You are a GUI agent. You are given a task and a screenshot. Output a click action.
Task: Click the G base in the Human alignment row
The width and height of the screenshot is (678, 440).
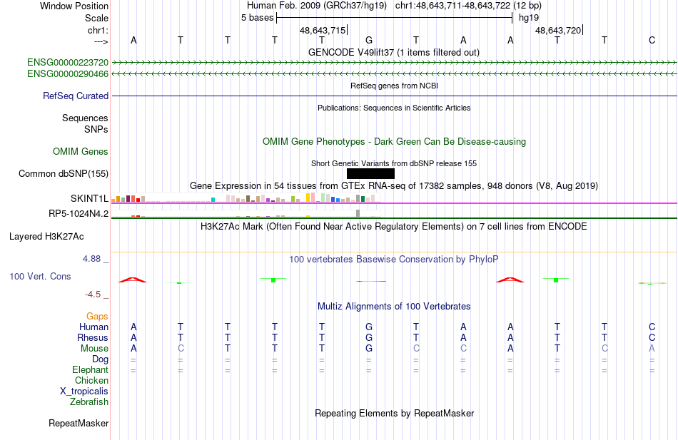click(369, 327)
